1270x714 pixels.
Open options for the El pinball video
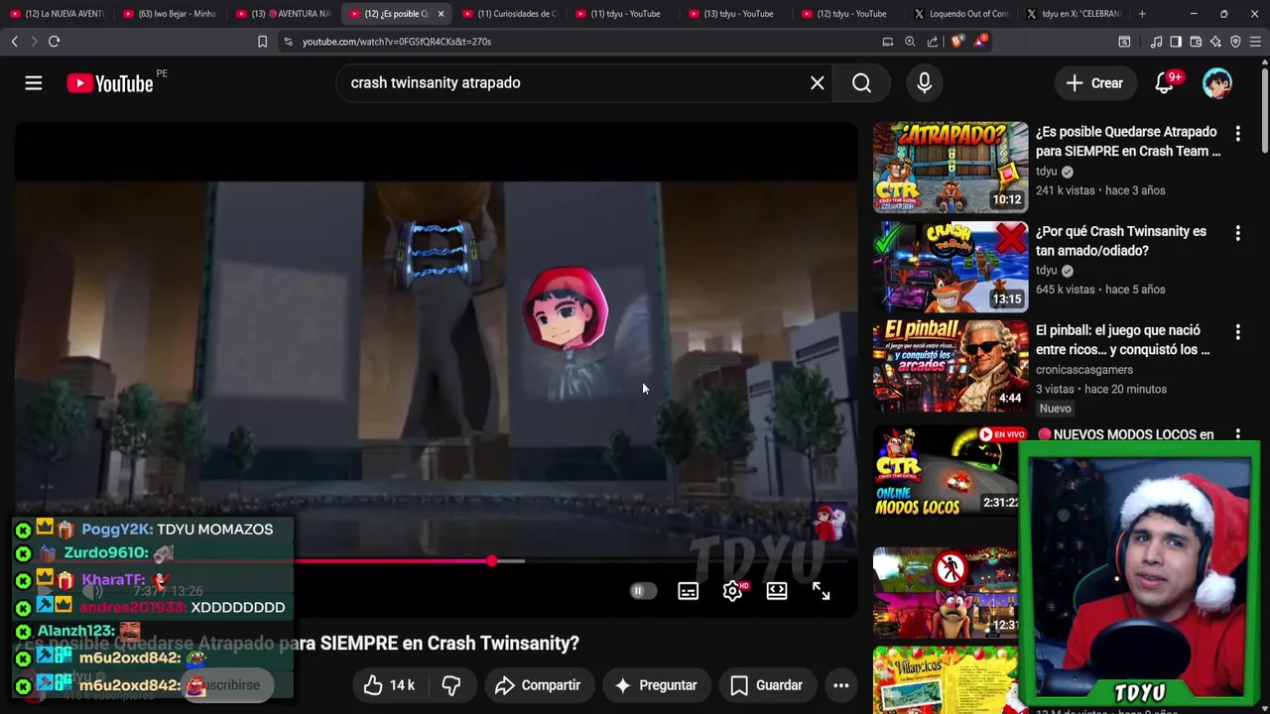coord(1237,332)
